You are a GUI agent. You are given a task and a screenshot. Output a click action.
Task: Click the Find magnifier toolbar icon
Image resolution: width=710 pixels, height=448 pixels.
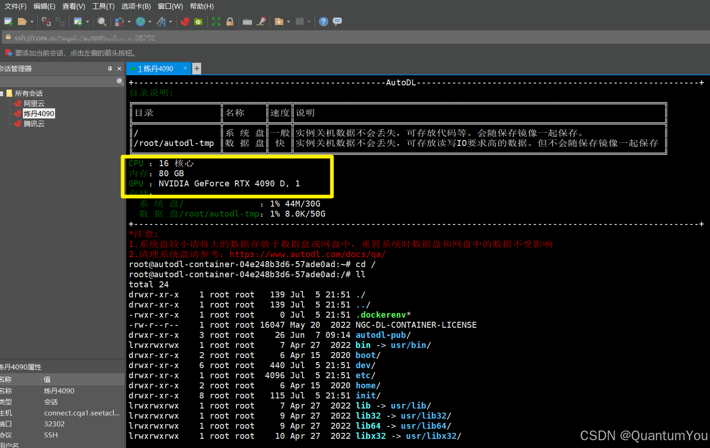pyautogui.click(x=102, y=22)
